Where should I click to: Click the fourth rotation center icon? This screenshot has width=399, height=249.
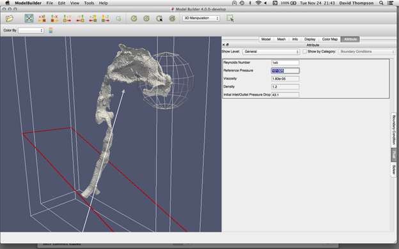pos(172,19)
